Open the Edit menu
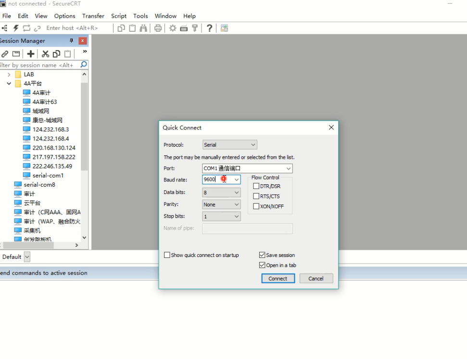The image size is (467, 359). [x=23, y=16]
